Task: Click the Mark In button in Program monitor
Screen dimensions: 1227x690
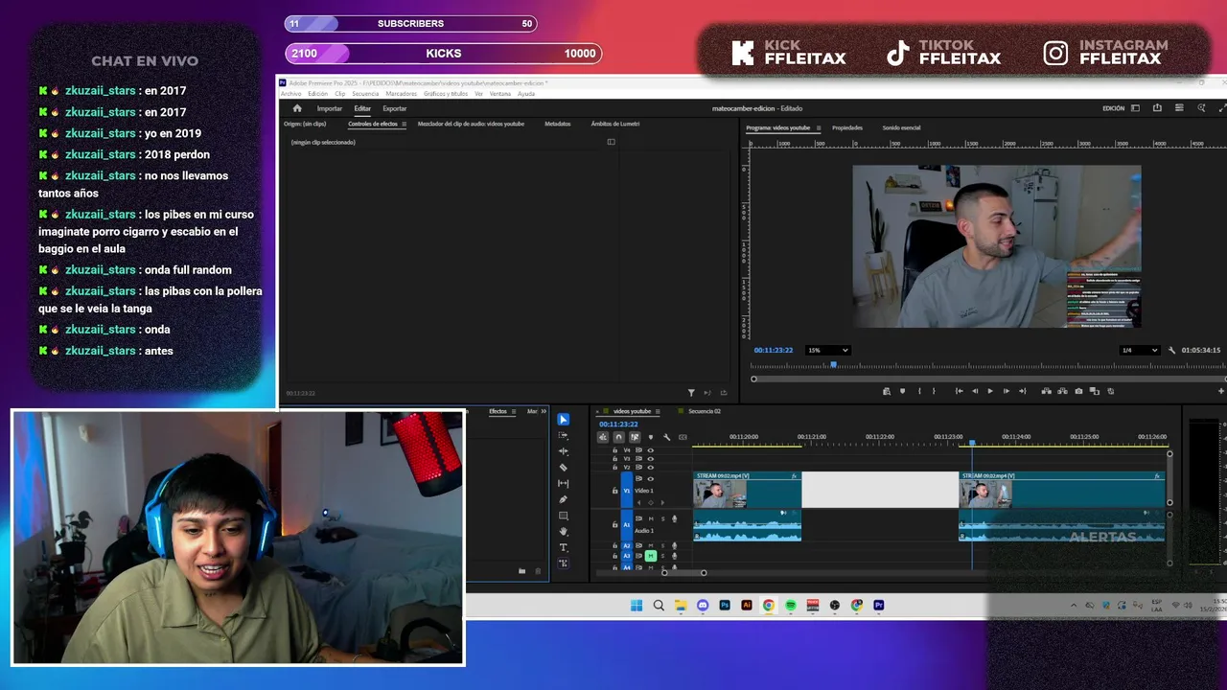Action: pos(919,391)
